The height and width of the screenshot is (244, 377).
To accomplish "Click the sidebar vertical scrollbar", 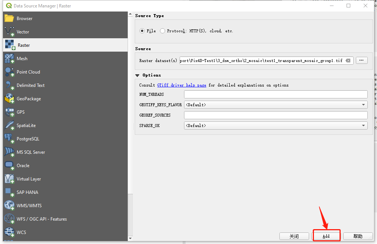I will coord(130,111).
